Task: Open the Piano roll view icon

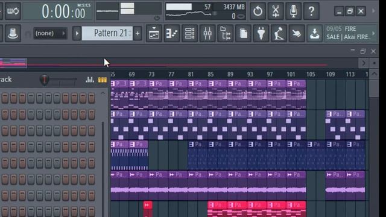Action: [x=172, y=33]
